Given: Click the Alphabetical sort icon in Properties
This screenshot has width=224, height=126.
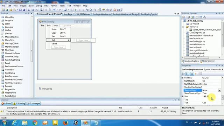Looking at the screenshot, I should click(x=188, y=74).
